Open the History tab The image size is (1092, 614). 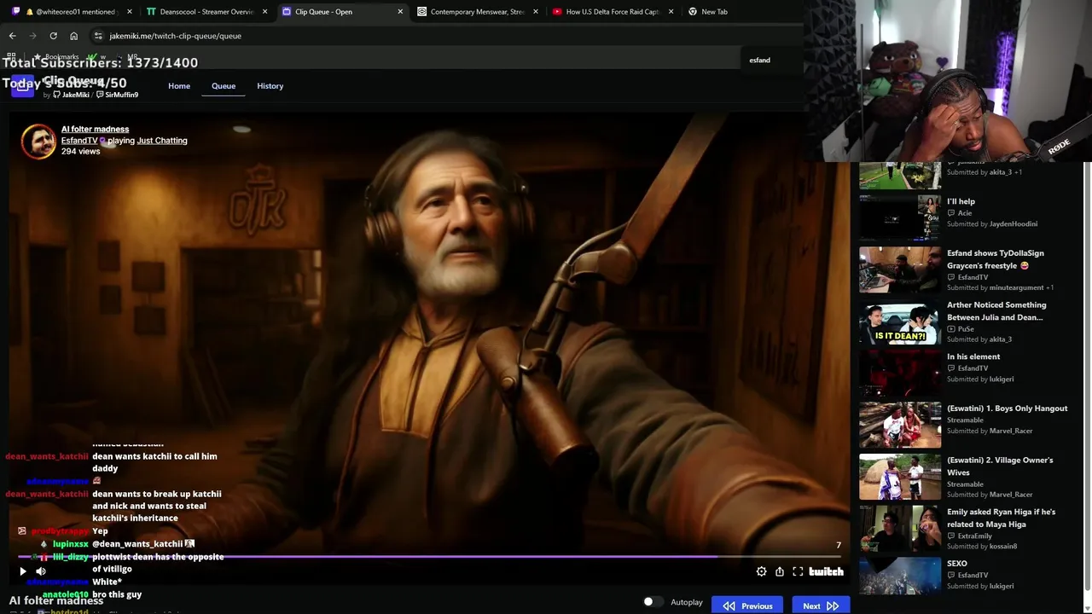click(x=270, y=86)
